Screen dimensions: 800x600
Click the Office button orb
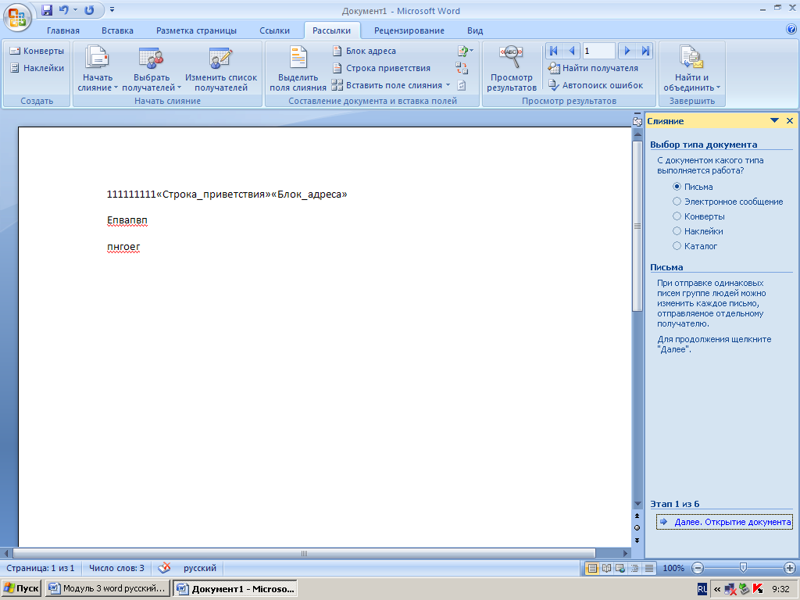point(17,17)
